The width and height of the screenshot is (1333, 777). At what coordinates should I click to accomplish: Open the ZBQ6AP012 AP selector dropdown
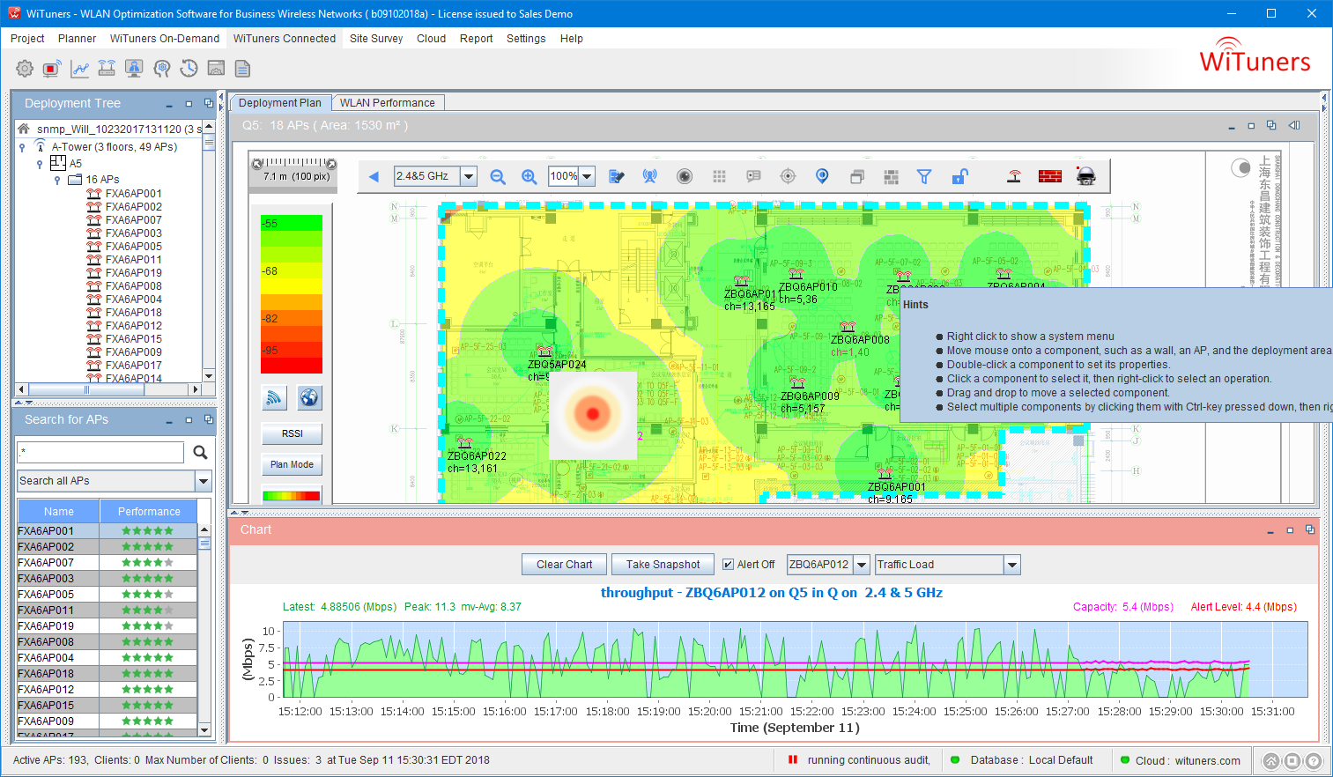[x=862, y=565]
